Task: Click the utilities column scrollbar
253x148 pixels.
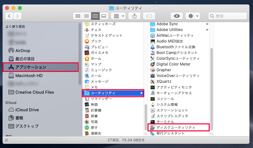Action: pyautogui.click(x=212, y=89)
